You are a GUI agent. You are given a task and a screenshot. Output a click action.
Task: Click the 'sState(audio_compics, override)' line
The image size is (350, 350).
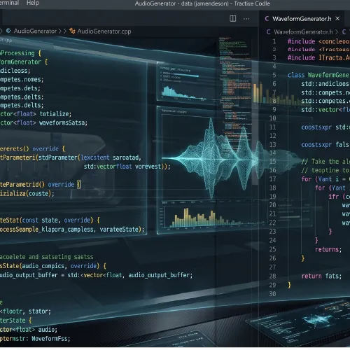point(53,266)
